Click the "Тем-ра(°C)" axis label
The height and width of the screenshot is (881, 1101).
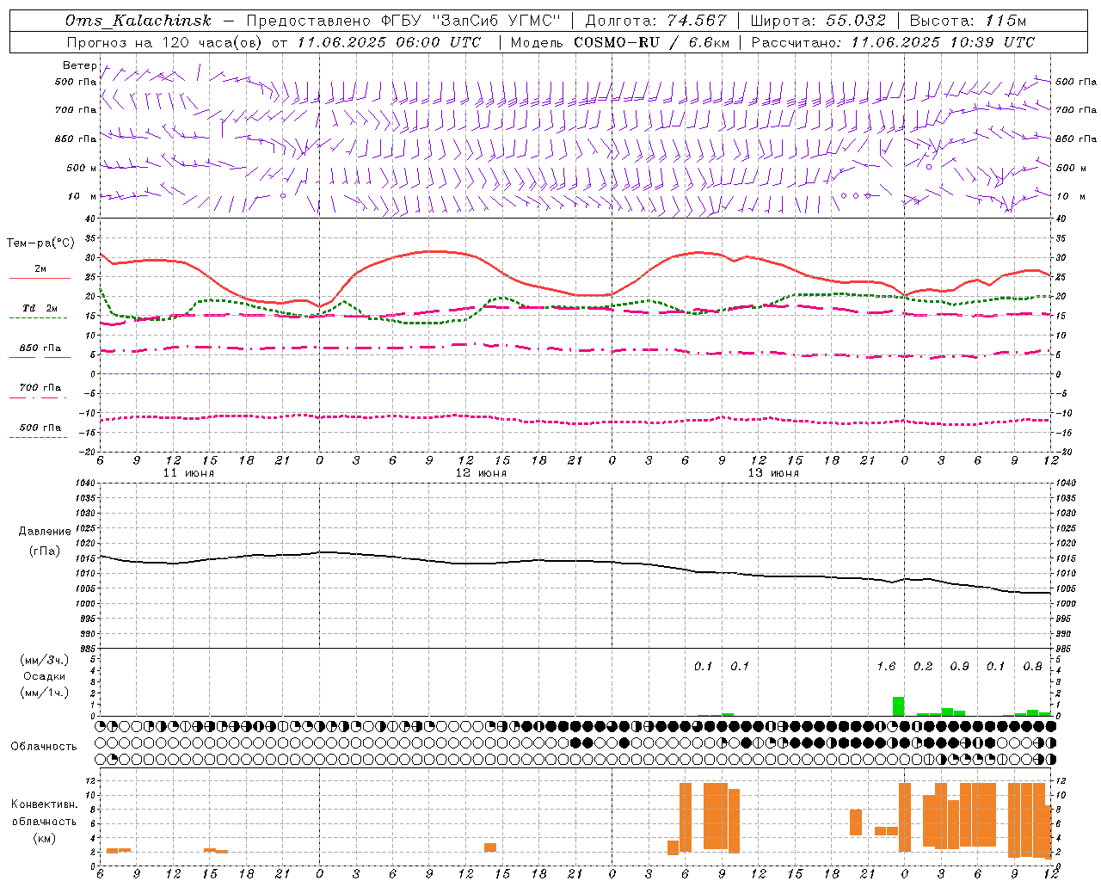tap(40, 243)
